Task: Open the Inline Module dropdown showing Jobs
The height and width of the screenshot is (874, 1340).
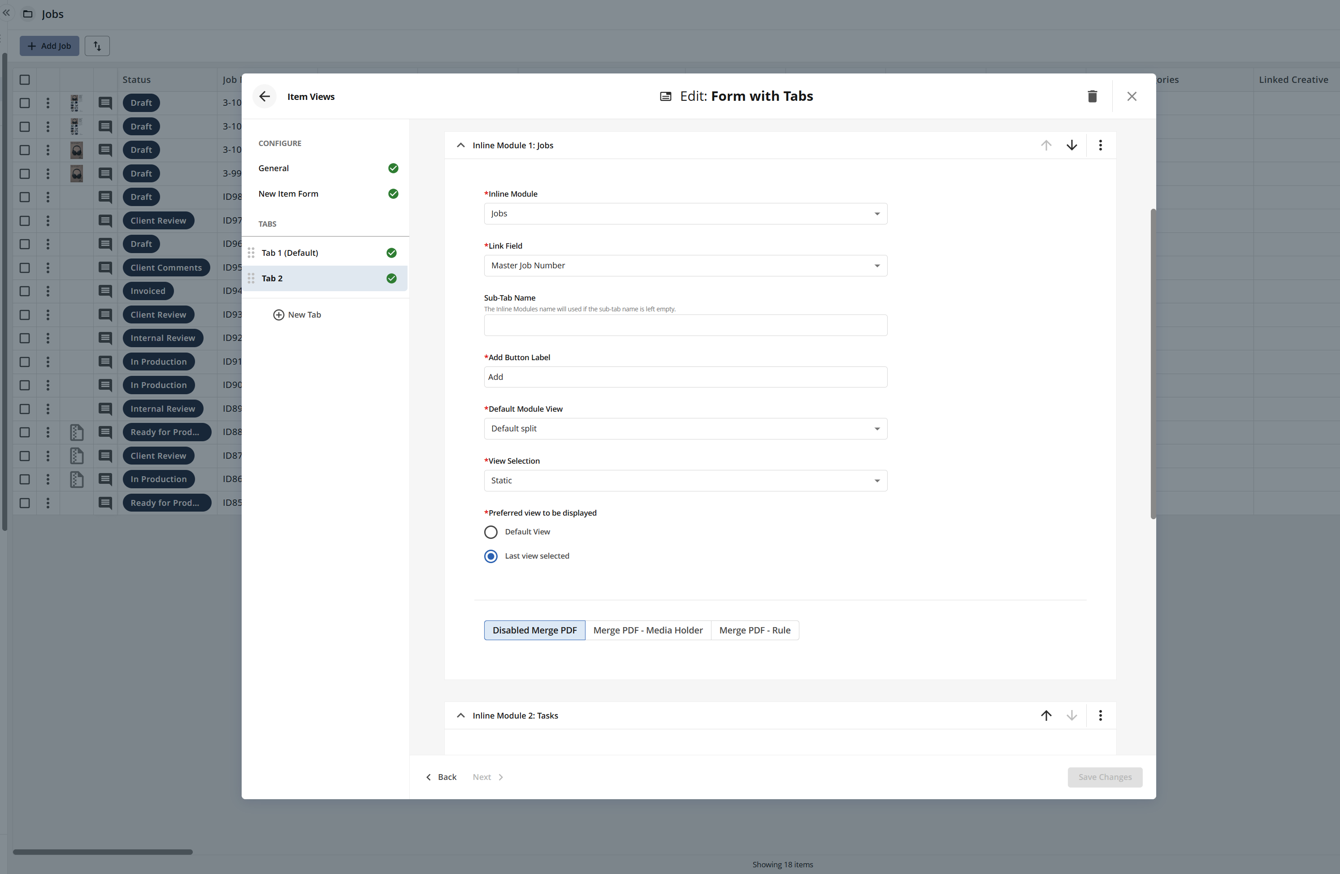Action: (x=685, y=214)
